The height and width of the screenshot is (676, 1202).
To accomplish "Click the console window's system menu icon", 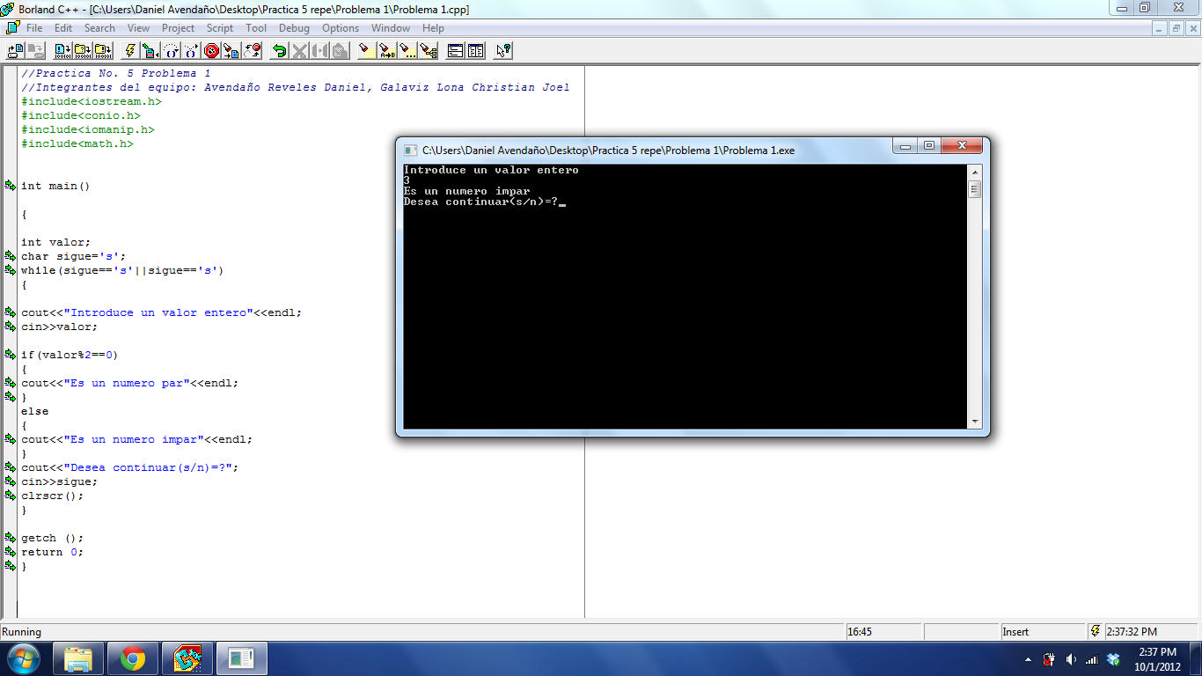I will click(x=410, y=150).
